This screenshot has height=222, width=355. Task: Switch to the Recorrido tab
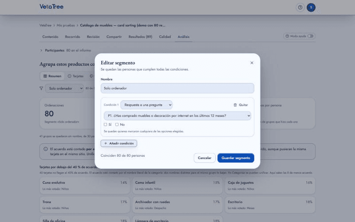coord(72,37)
